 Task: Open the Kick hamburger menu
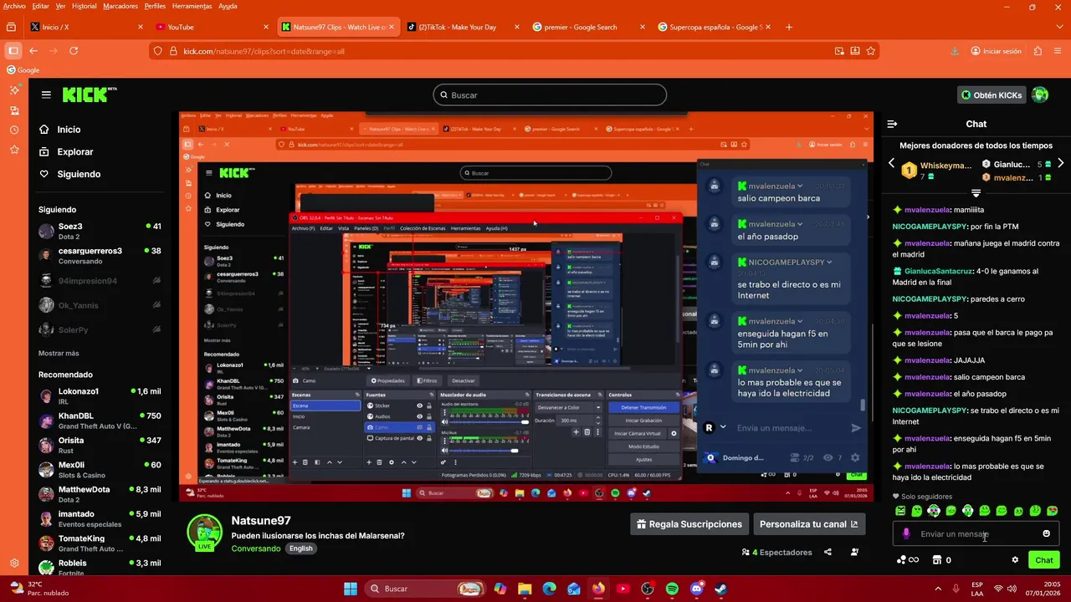[46, 95]
